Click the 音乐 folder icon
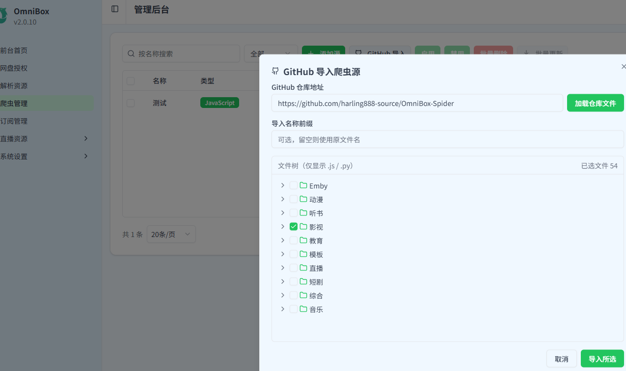 303,309
